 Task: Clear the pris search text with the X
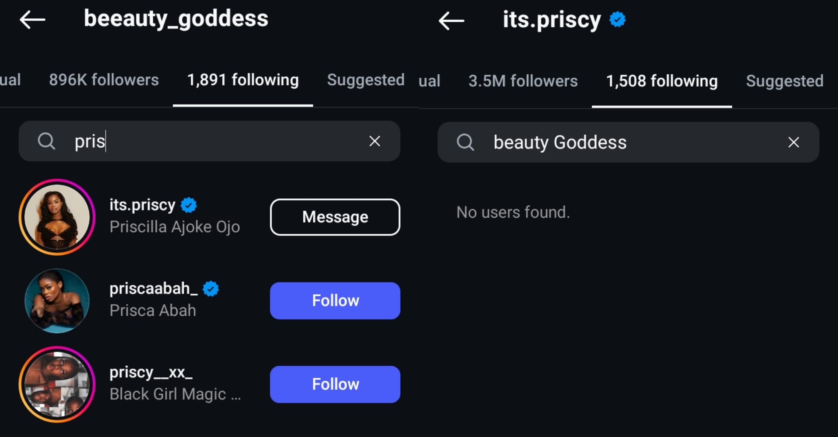[x=375, y=141]
